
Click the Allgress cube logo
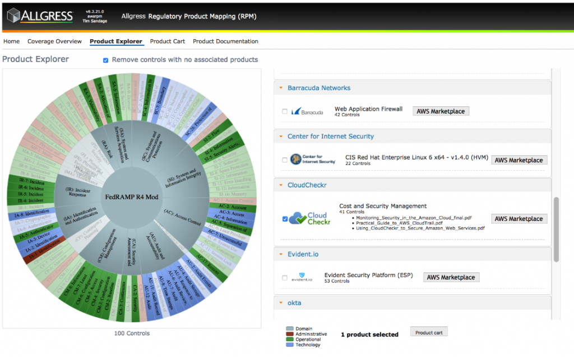13,15
